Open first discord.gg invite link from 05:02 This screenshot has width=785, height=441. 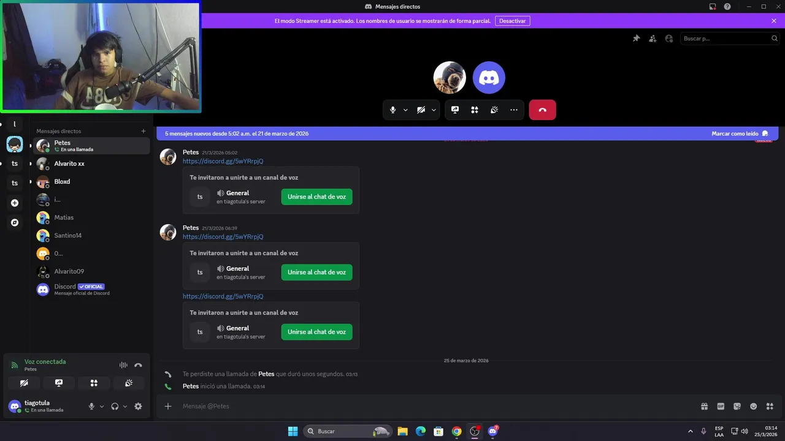pos(223,161)
